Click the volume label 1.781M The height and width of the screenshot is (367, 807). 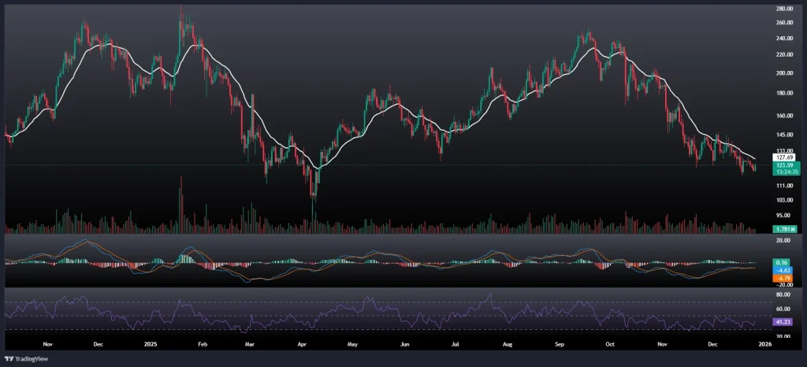pyautogui.click(x=783, y=228)
